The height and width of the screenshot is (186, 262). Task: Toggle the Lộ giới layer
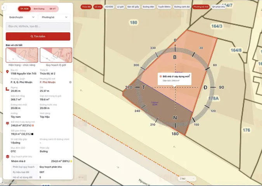[120, 7]
